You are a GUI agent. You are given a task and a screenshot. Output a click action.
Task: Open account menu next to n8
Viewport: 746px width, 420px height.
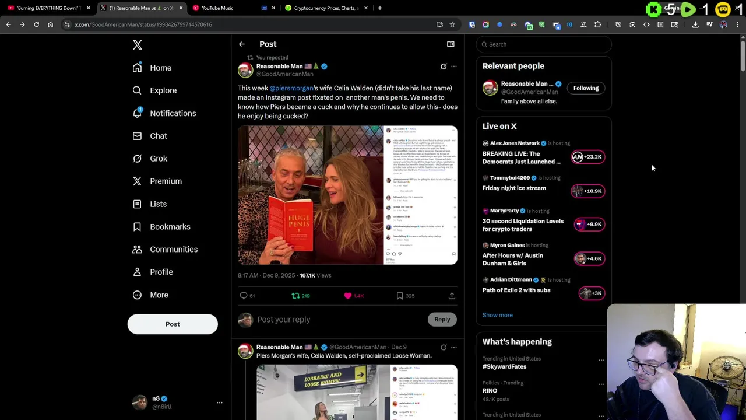220,402
